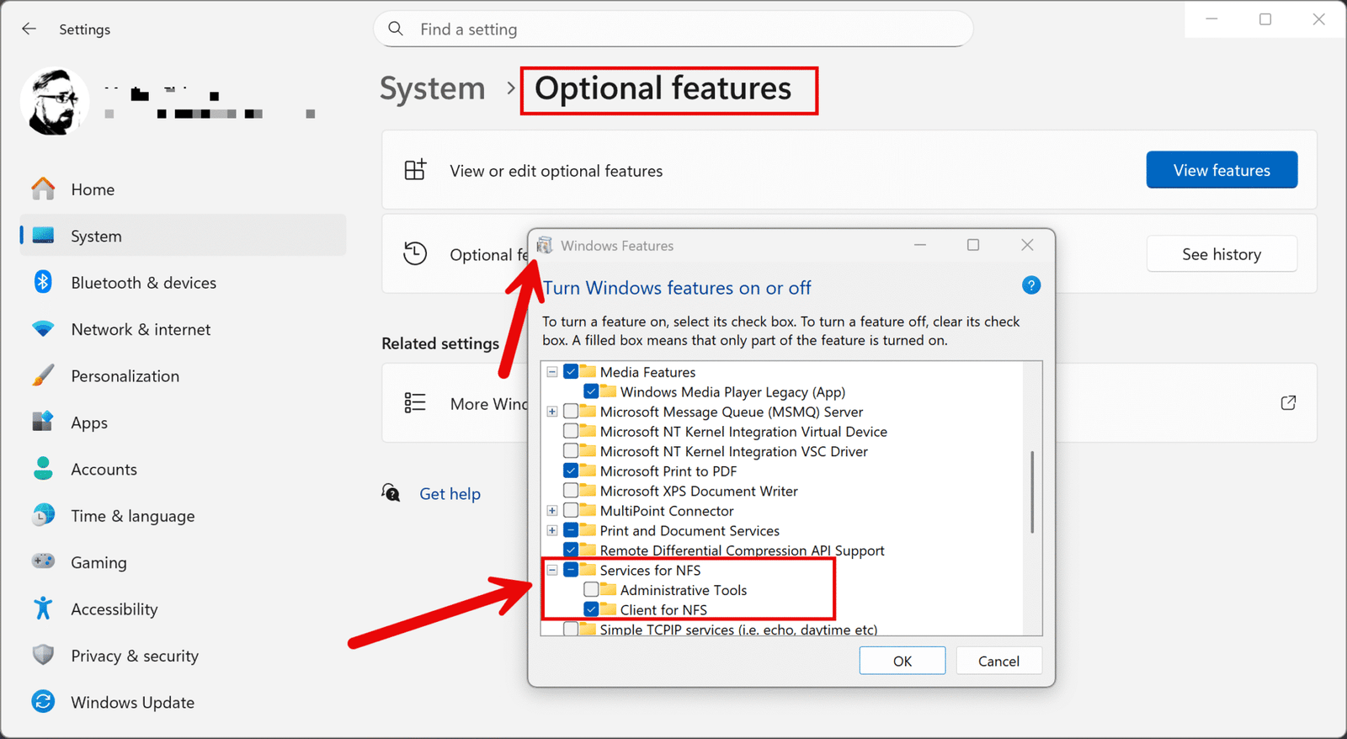1347x739 pixels.
Task: Toggle Print and Document Services checkbox
Action: point(571,529)
